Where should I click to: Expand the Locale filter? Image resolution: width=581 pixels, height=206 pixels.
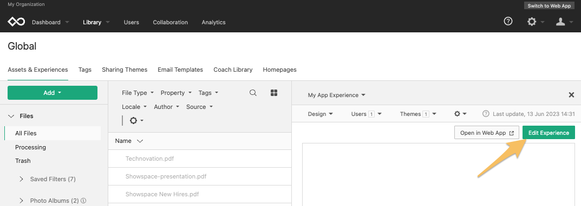[x=134, y=107]
